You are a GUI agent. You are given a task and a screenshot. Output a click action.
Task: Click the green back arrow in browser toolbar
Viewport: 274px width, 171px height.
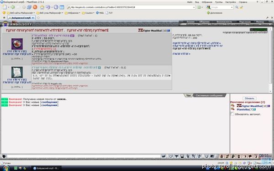13,7
